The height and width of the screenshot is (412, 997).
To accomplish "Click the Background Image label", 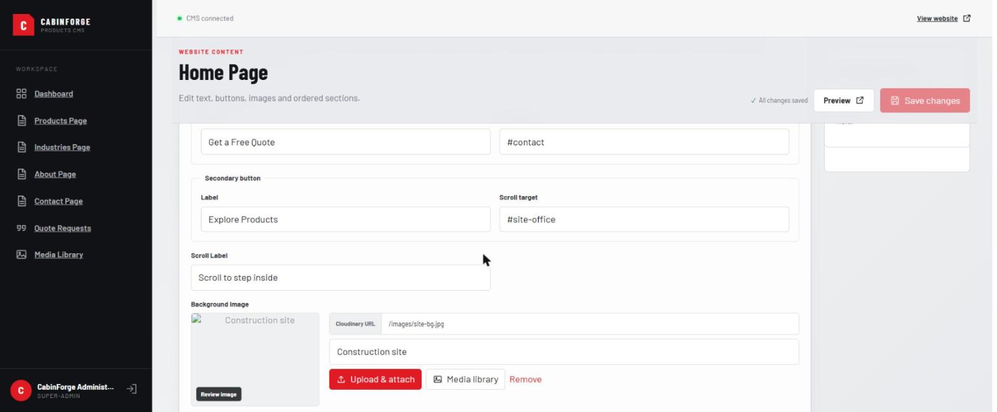I will pyautogui.click(x=220, y=305).
